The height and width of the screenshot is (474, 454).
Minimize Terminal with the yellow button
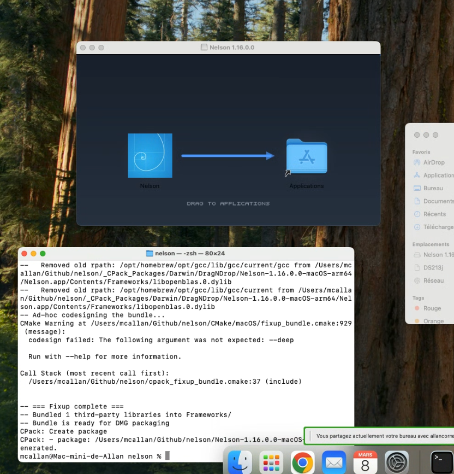point(33,254)
